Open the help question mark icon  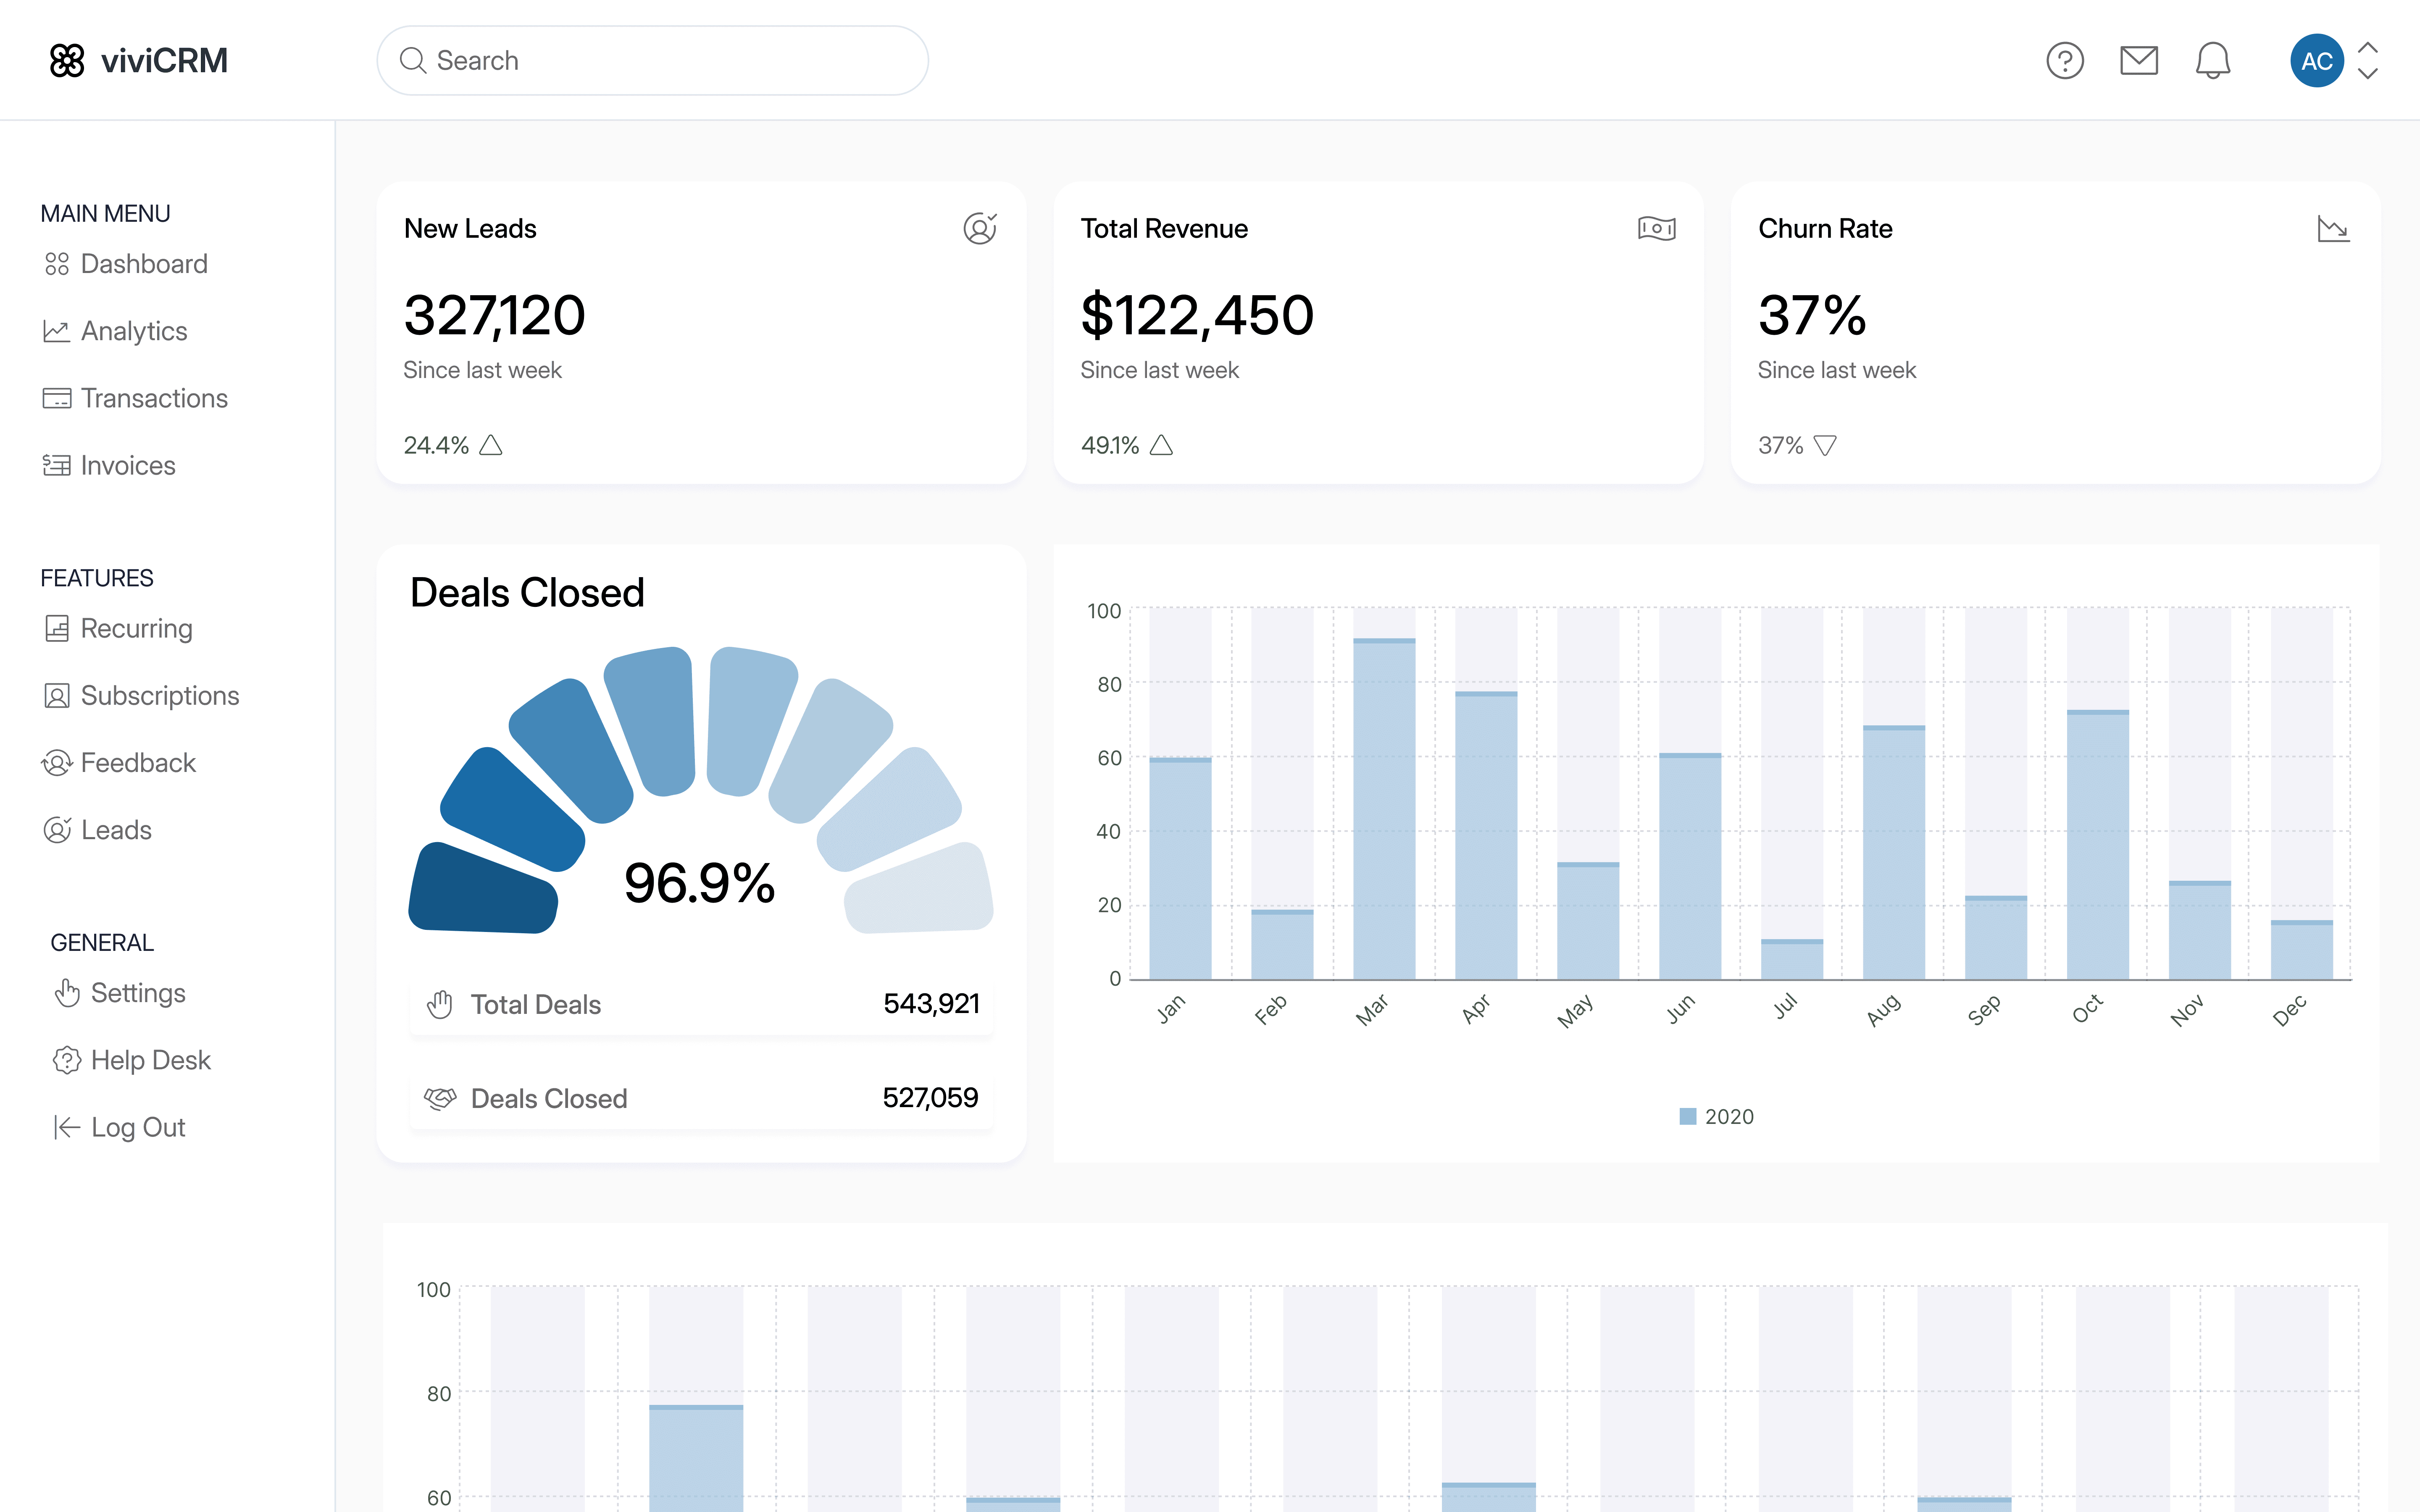coord(2064,60)
